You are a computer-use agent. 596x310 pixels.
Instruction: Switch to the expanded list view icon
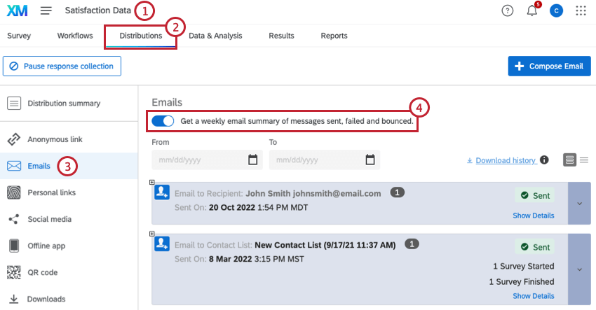coord(569,160)
